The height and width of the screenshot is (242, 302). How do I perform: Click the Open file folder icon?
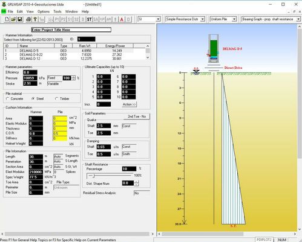tap(13, 19)
